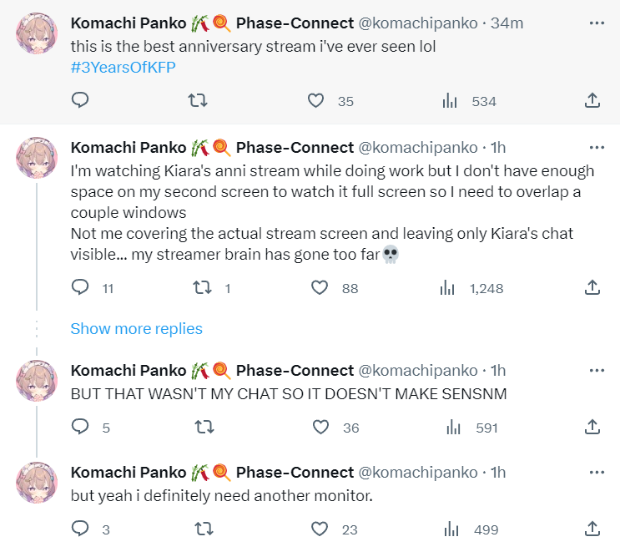Retweet the best anniversary stream tweet
Image resolution: width=620 pixels, height=552 pixels.
coord(199,101)
